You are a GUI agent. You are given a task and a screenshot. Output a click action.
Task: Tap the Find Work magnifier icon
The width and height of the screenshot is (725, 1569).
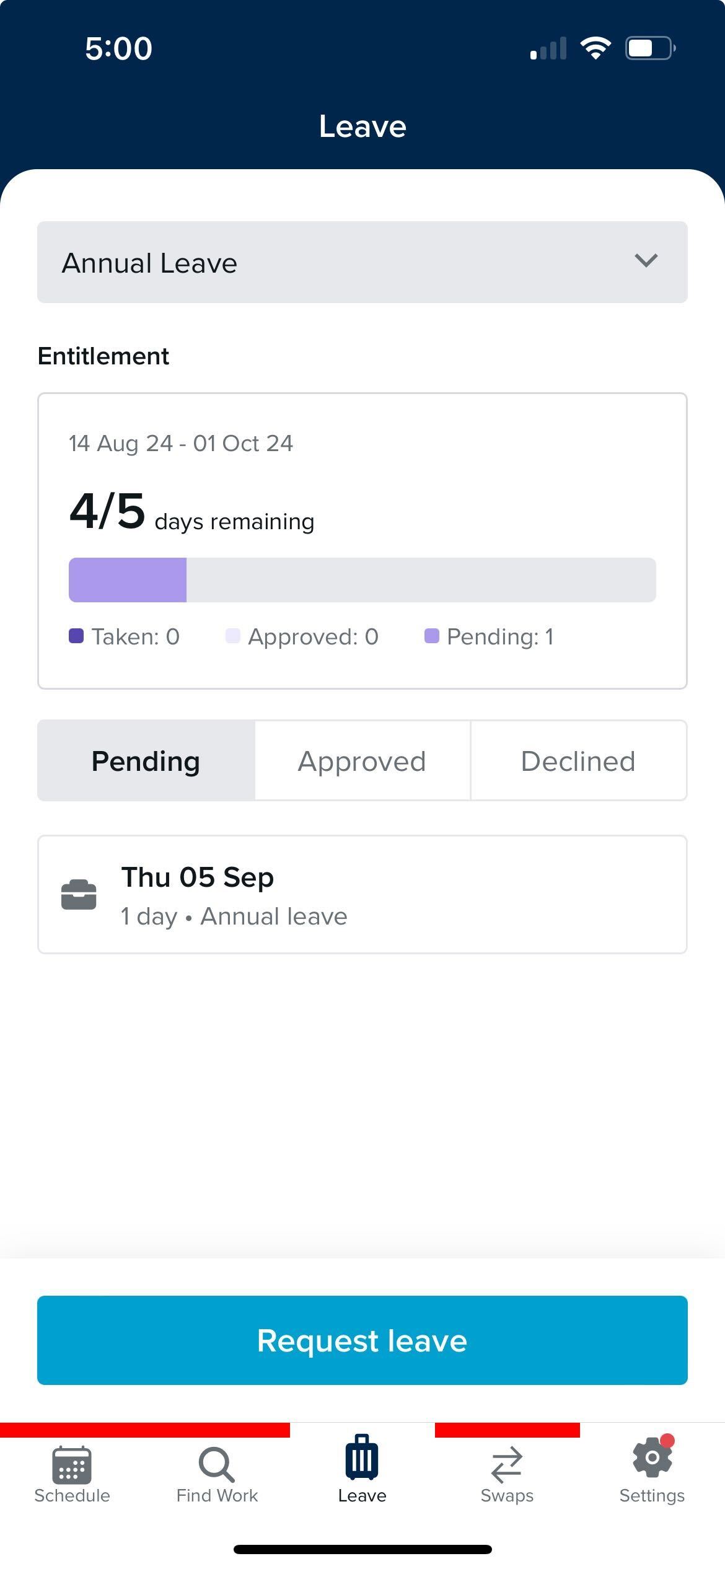click(216, 1464)
